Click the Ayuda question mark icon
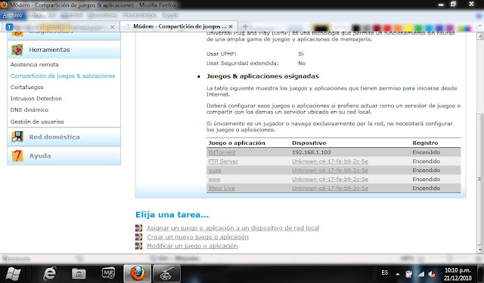The image size is (484, 283). click(17, 155)
